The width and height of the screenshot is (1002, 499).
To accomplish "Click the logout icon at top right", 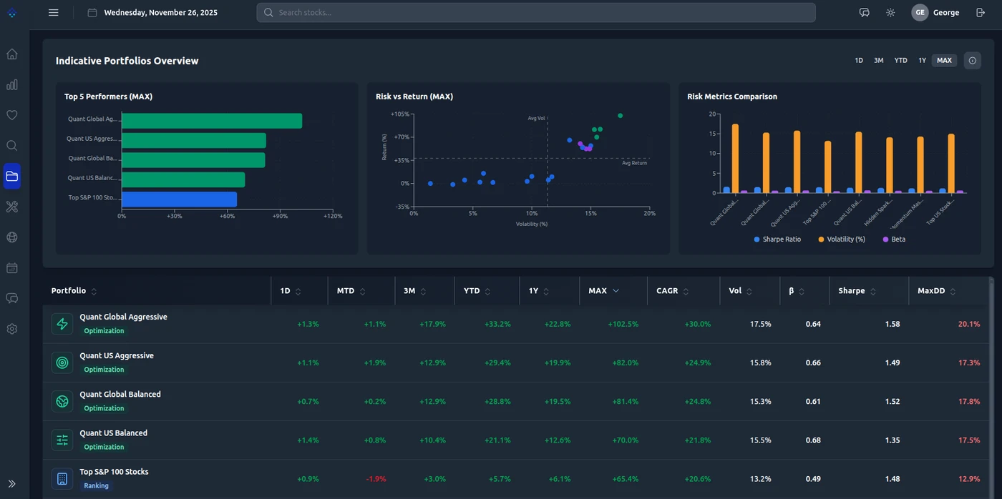I will click(x=981, y=12).
